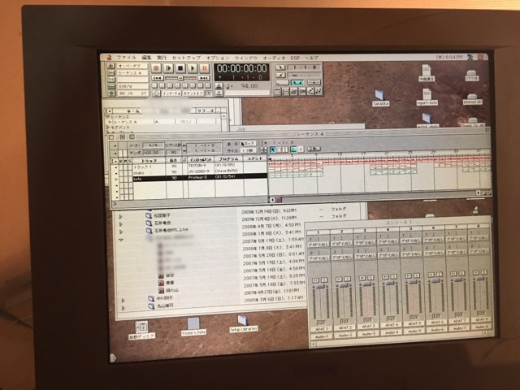This screenshot has width=520, height=390.
Task: Mute Console channel 3 with its M button
Action: pyautogui.click(x=362, y=278)
